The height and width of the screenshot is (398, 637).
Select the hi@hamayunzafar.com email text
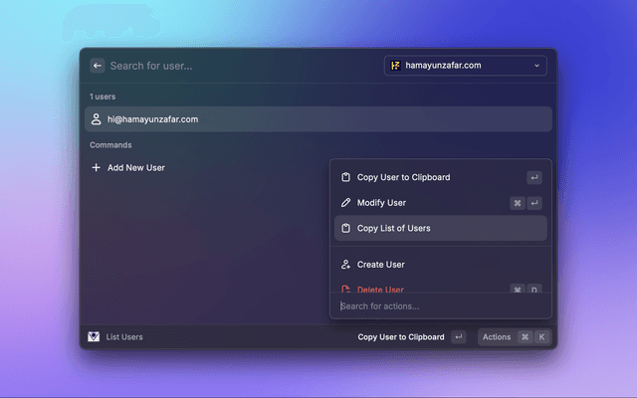click(152, 119)
